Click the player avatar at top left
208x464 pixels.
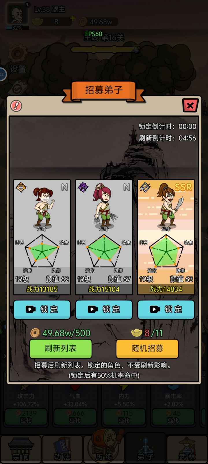pyautogui.click(x=17, y=13)
